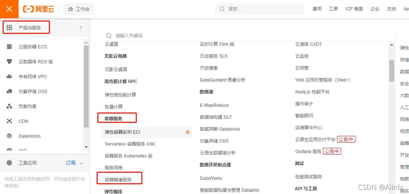Open 服务网格
This screenshot has width=409, height=194.
point(114,168)
